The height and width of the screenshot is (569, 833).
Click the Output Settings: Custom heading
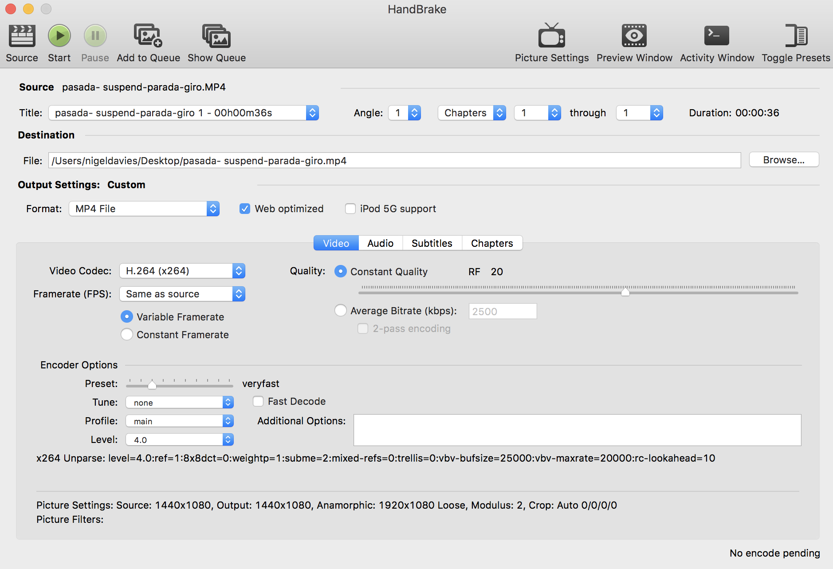(x=82, y=185)
